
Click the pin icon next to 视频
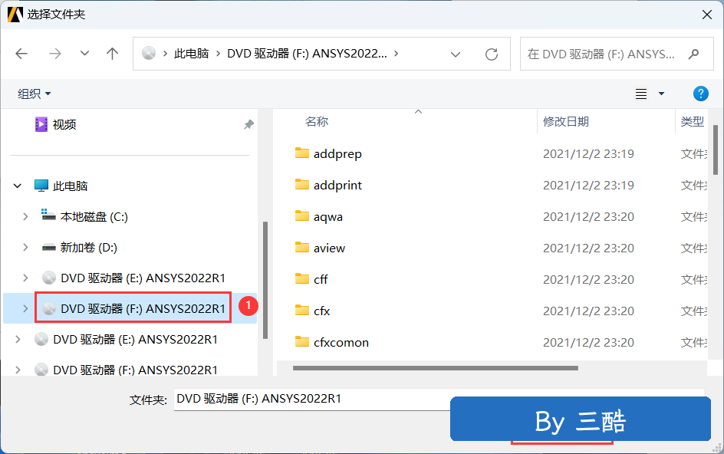tap(248, 124)
